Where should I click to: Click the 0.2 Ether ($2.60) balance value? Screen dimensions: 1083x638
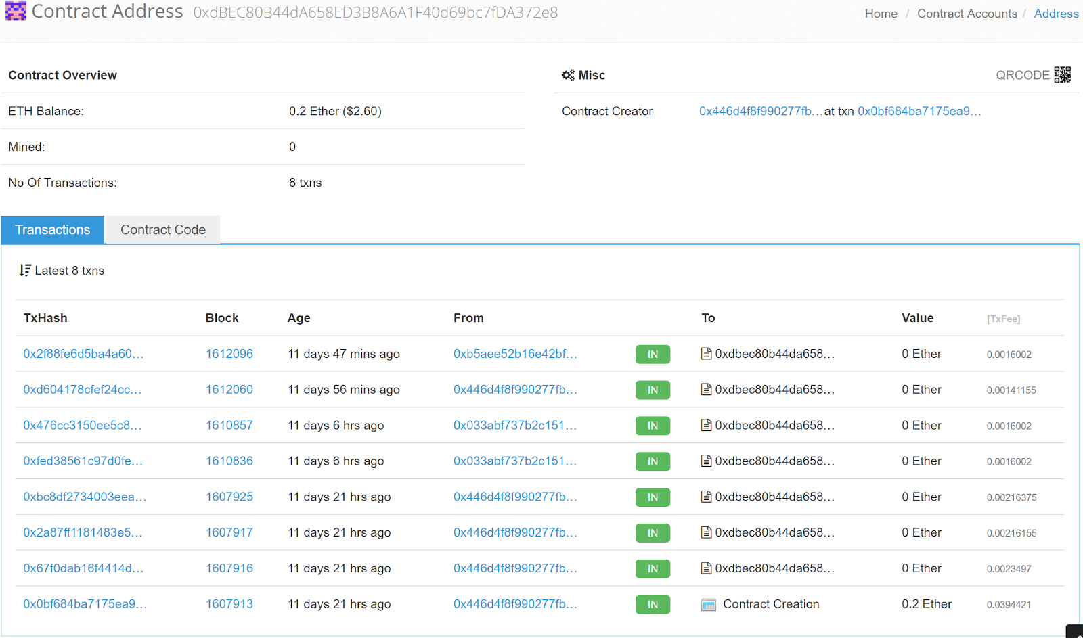point(335,111)
